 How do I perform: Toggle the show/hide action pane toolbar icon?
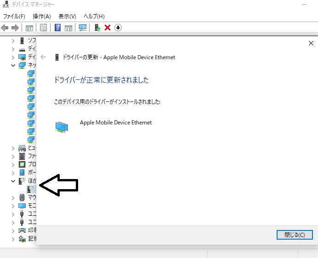68,28
